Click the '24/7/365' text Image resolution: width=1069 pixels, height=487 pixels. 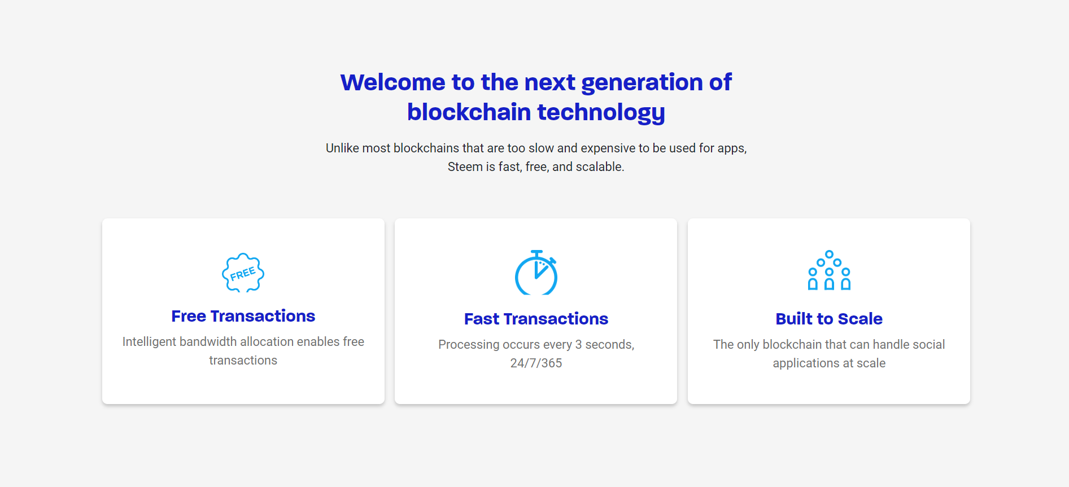(x=536, y=363)
